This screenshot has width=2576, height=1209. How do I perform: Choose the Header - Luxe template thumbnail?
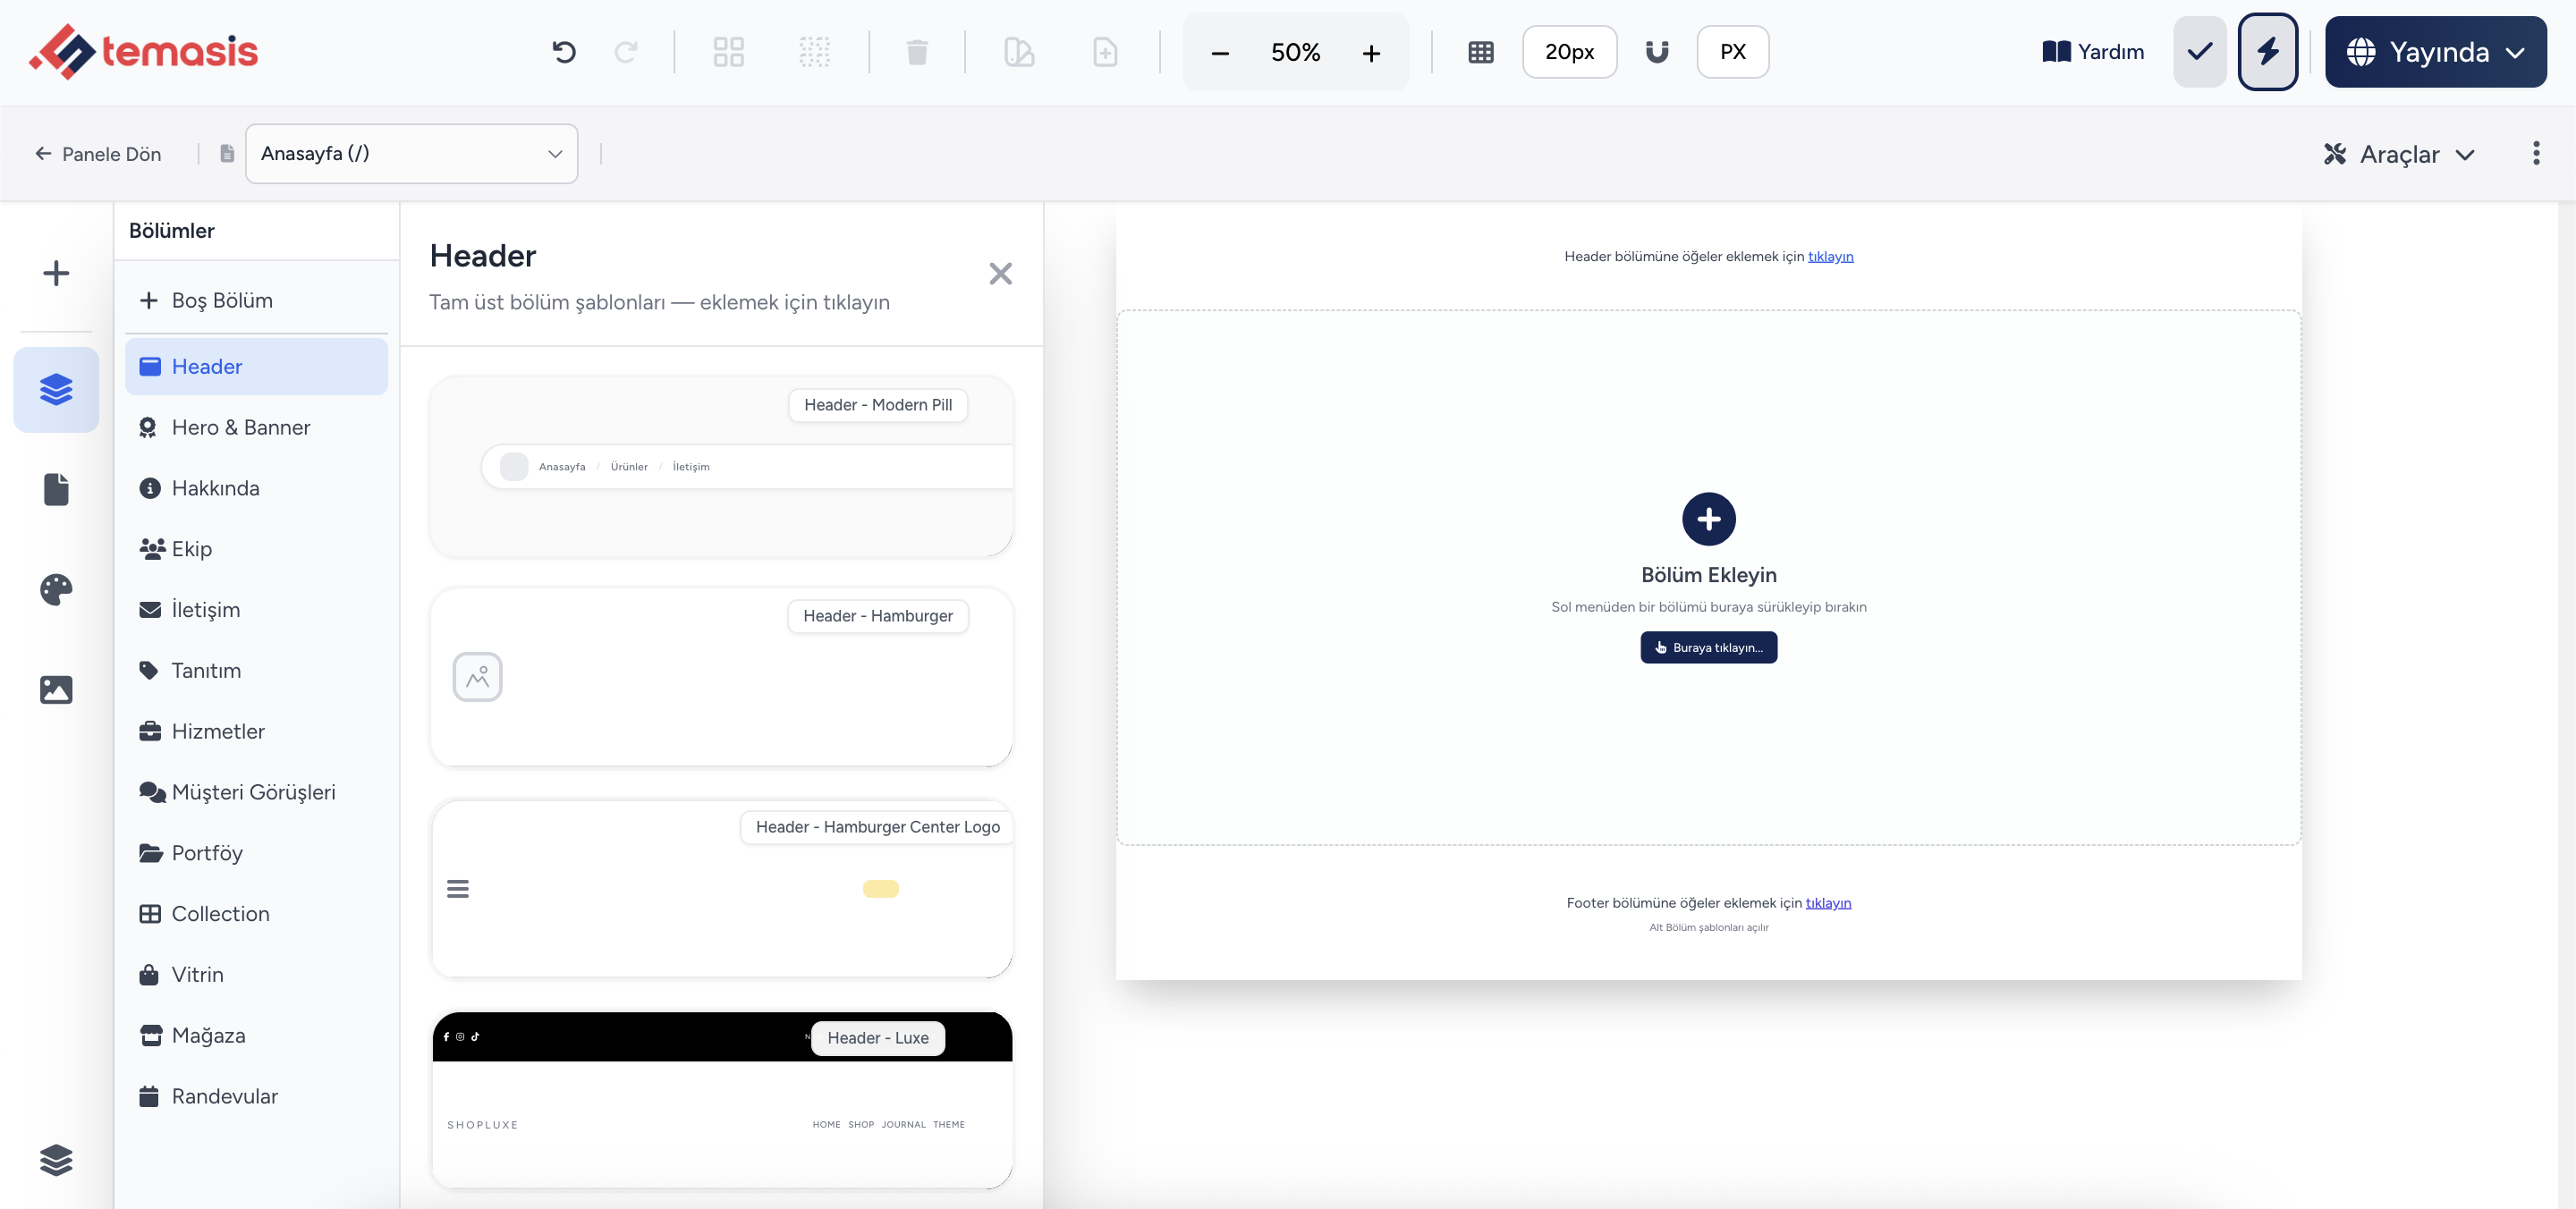[721, 1100]
